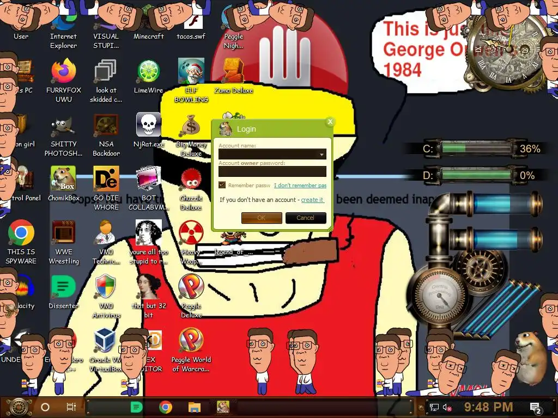Image resolution: width=558 pixels, height=418 pixels.
Task: Click the create it account link
Action: coord(312,200)
